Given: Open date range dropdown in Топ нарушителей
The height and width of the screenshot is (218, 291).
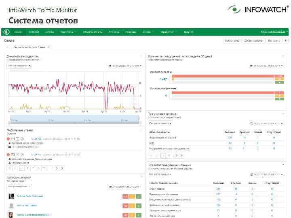Looking at the screenshot, I should [x=125, y=187].
